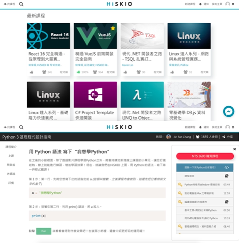The height and width of the screenshot is (243, 249).
Task: Open 課程簡介 tab in the course sidebar
Action: coord(11,147)
